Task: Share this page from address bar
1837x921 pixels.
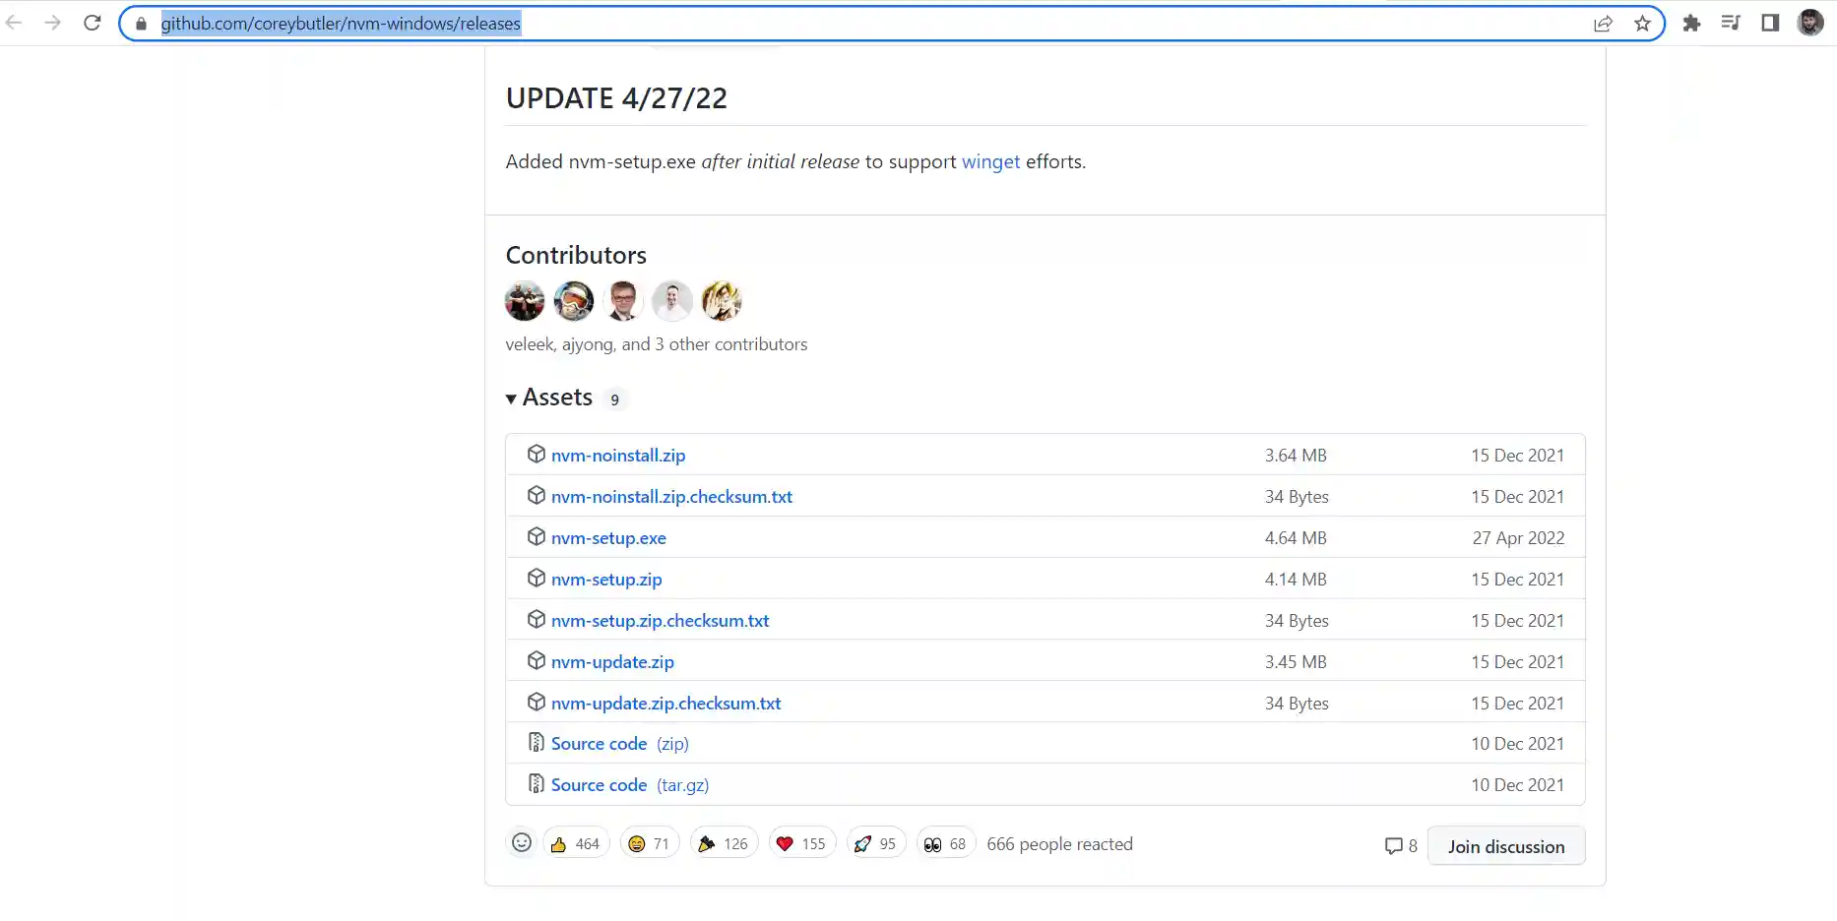Action: click(x=1603, y=24)
